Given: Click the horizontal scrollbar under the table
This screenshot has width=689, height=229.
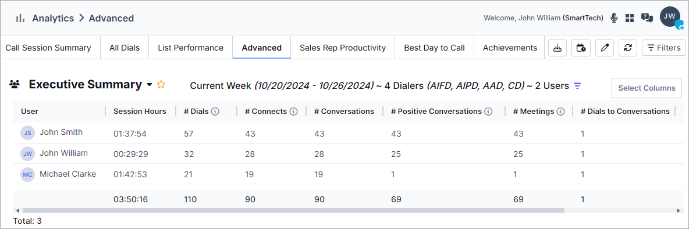Looking at the screenshot, I should click(x=293, y=210).
